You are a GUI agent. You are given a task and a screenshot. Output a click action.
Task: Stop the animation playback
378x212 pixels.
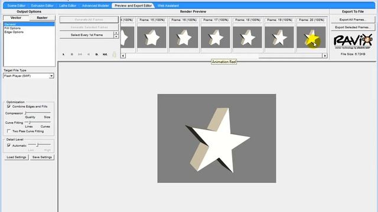click(72, 55)
